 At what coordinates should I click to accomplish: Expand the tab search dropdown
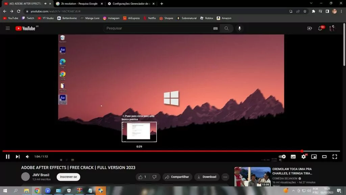311,3
